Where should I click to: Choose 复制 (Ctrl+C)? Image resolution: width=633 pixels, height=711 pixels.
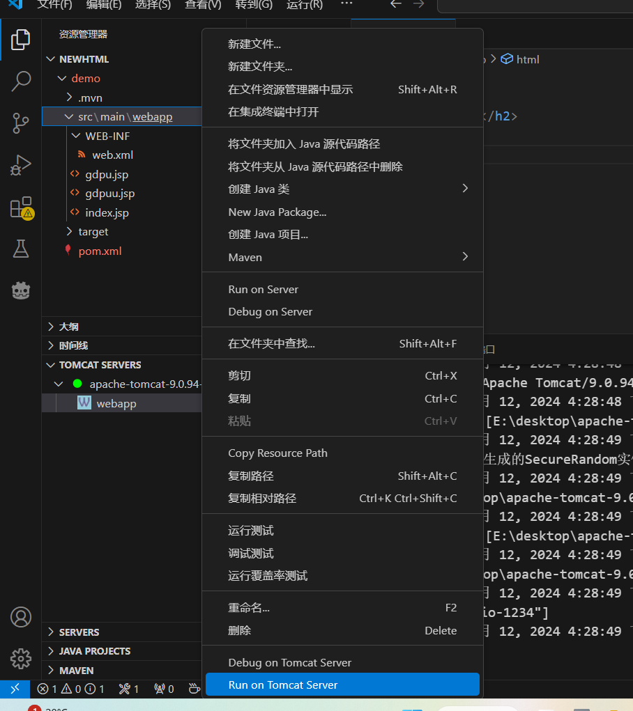(x=342, y=398)
